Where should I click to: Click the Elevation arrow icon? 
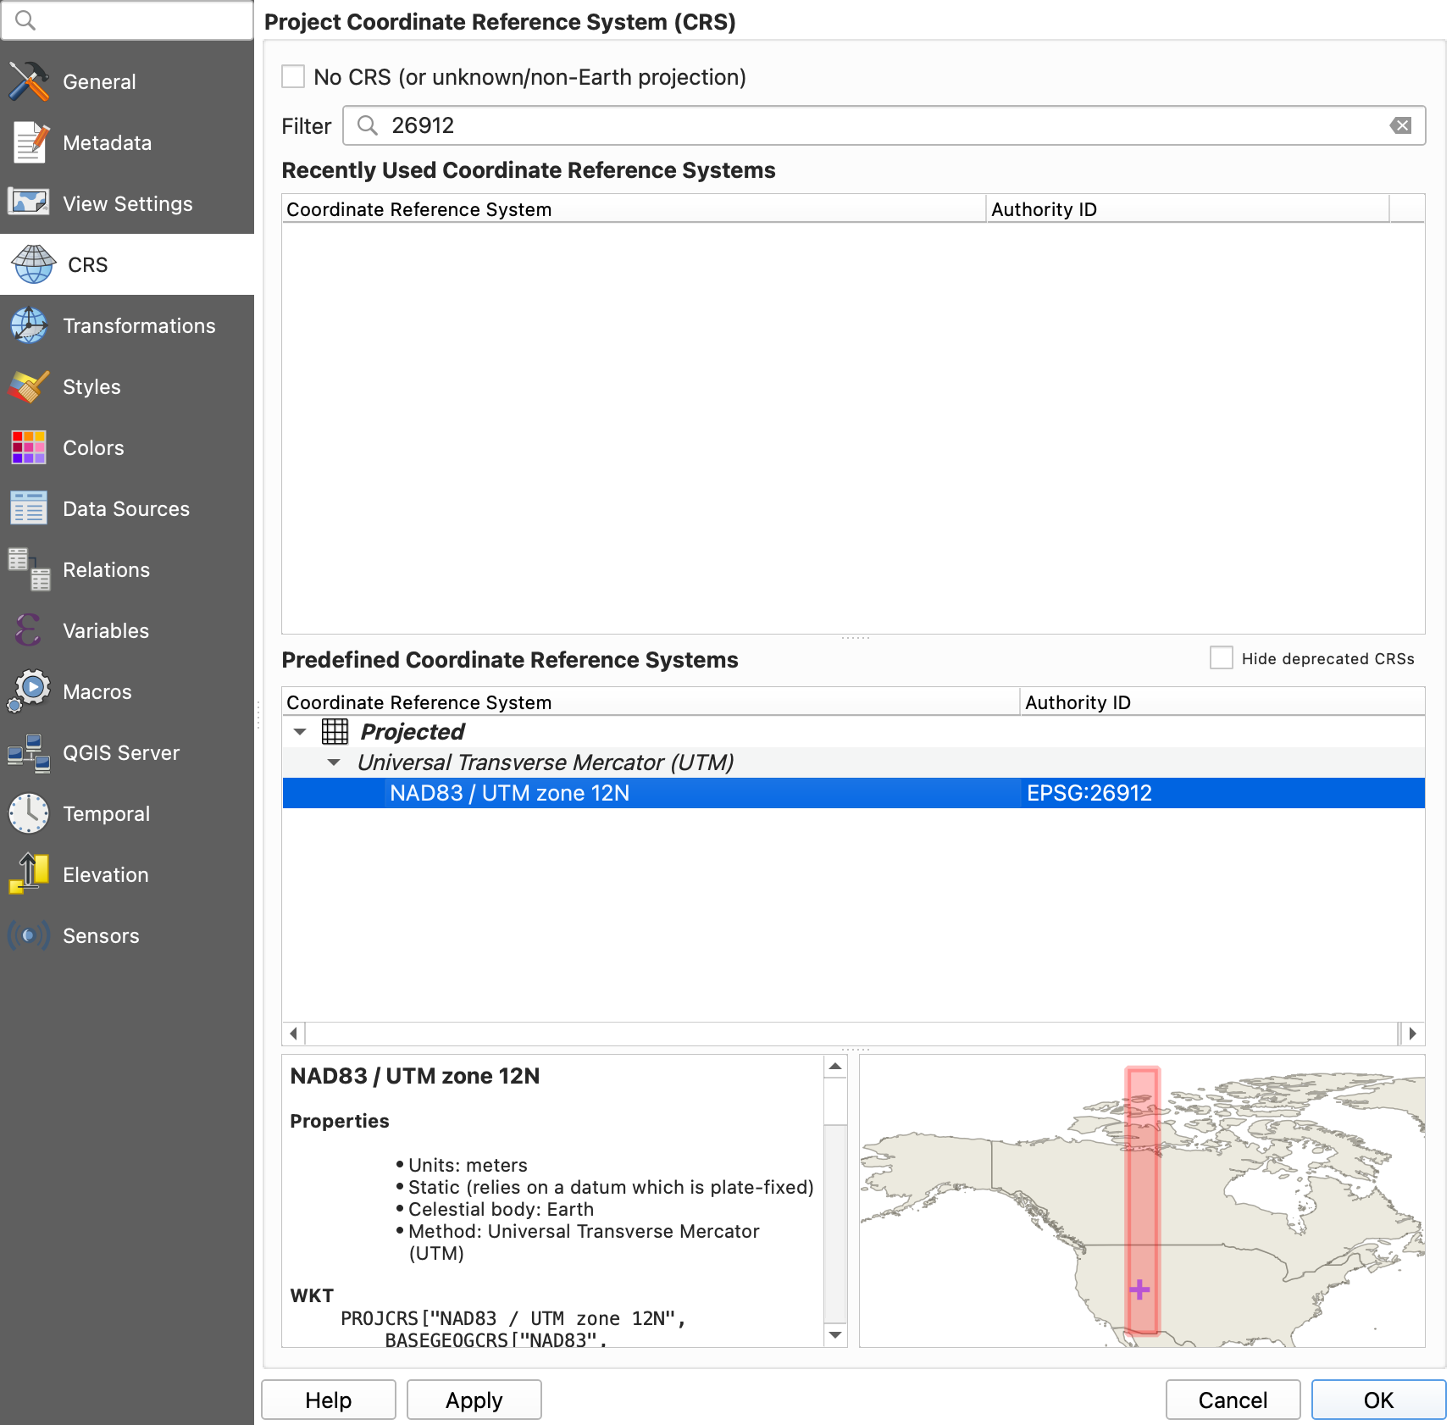point(29,874)
